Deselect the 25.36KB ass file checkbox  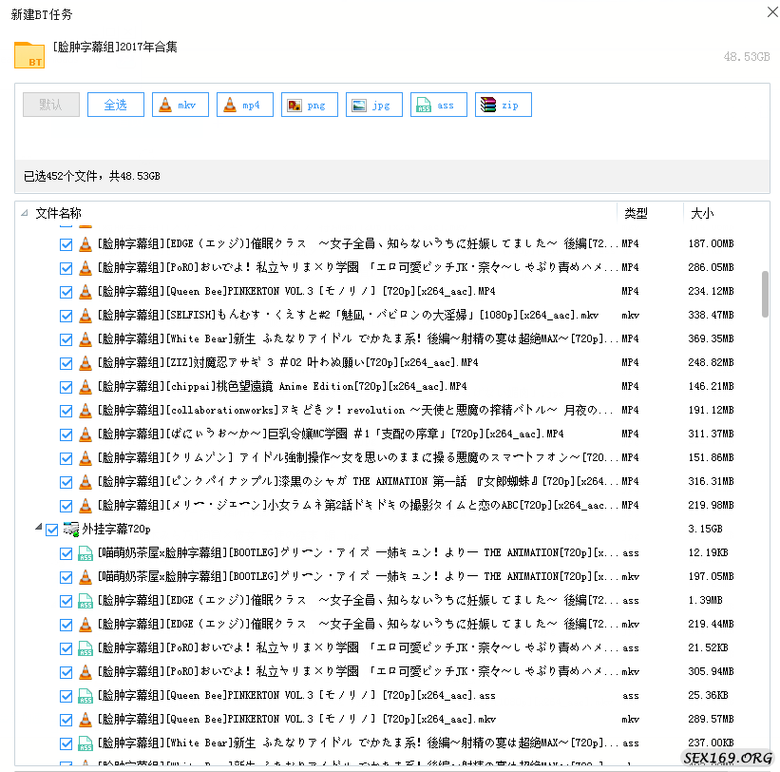[67, 695]
